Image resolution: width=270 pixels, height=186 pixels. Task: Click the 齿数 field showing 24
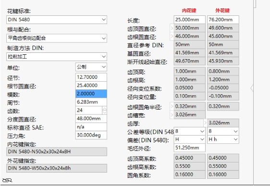click(89, 110)
